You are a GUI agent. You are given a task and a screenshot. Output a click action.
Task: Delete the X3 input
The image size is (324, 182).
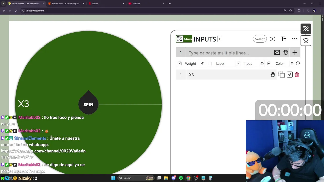point(297,75)
